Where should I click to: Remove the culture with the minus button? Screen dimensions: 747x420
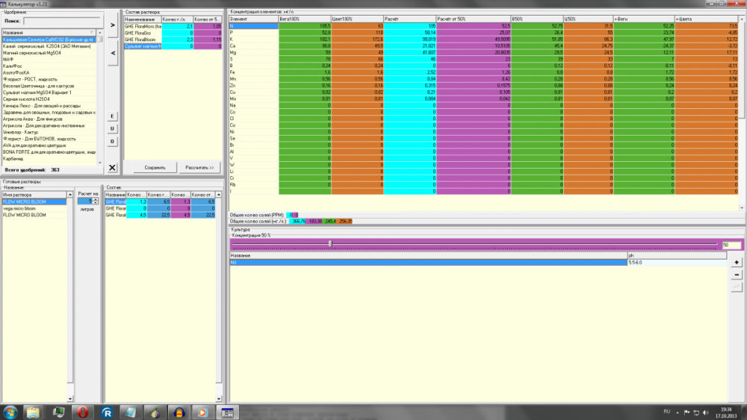(737, 275)
